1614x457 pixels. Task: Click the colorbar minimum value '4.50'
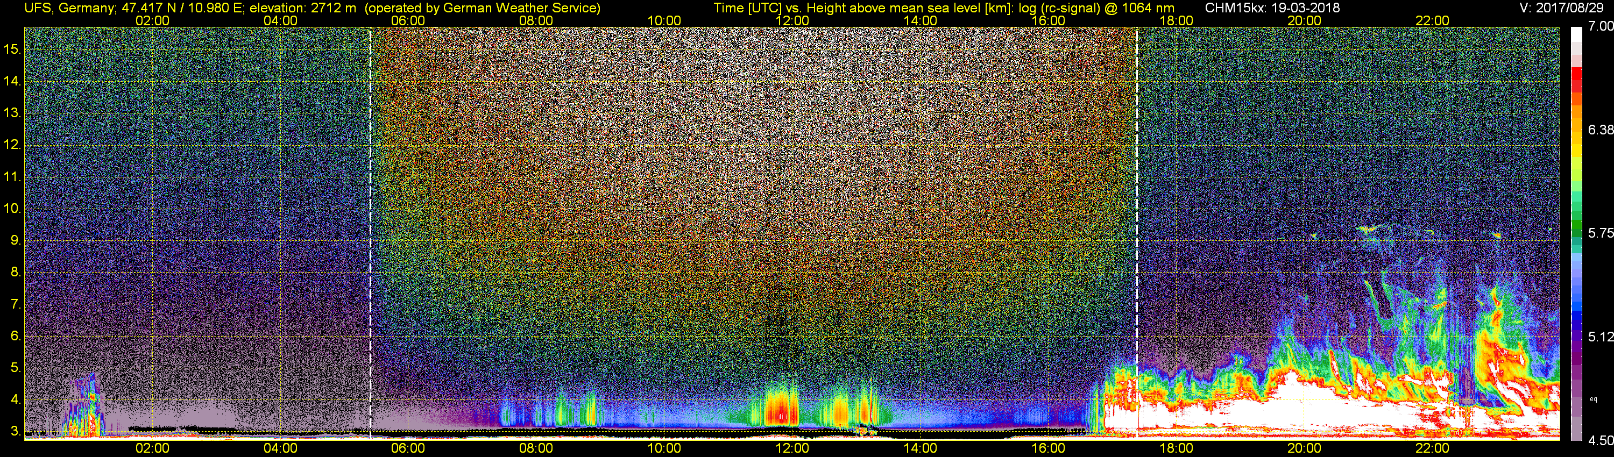pos(1601,441)
